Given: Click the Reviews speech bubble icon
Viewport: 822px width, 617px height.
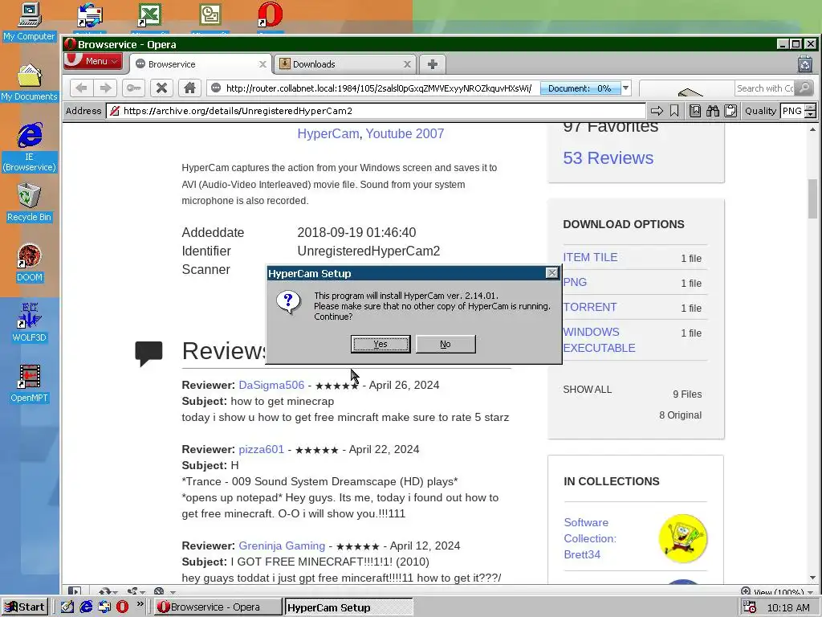Looking at the screenshot, I should 149,353.
